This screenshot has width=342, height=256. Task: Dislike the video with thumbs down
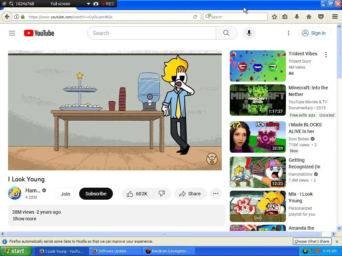click(162, 194)
